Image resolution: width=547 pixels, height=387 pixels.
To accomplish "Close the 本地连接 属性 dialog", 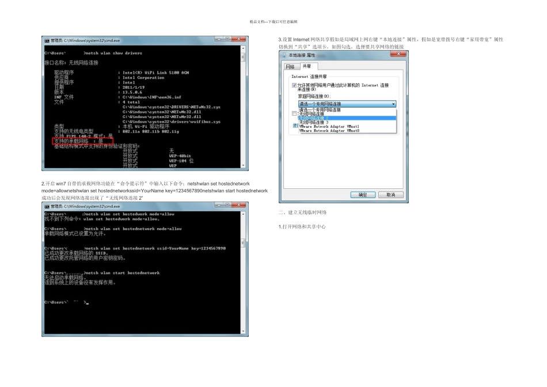I will 398,54.
